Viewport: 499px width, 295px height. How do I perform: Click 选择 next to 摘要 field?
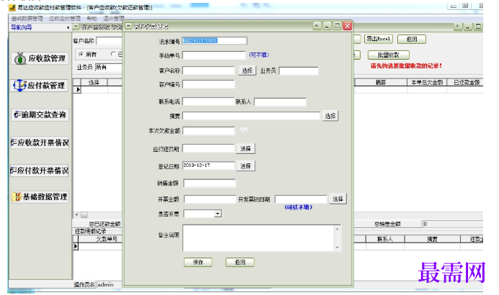[330, 116]
